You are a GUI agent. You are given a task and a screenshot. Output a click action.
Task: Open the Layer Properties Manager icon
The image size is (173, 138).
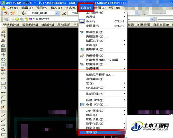click(7, 19)
